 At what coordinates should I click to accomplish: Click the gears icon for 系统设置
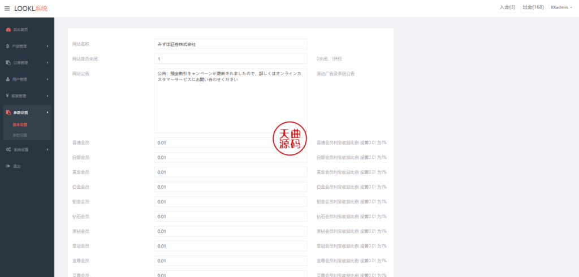click(x=8, y=150)
